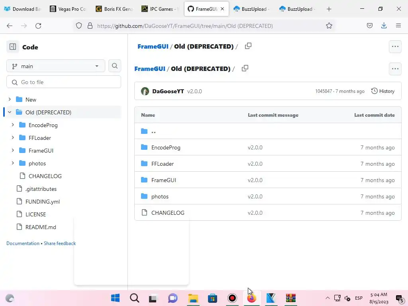Open commit hash 1045847

click(324, 91)
